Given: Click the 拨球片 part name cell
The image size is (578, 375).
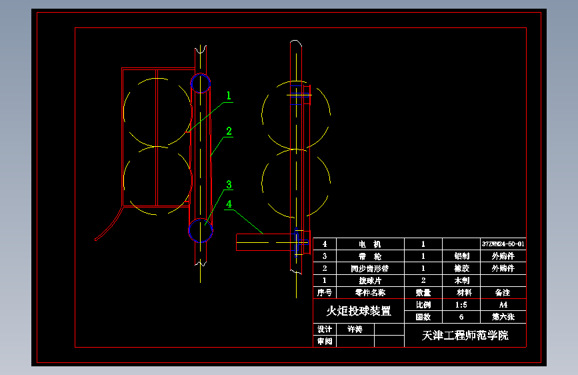Looking at the screenshot, I should point(370,280).
